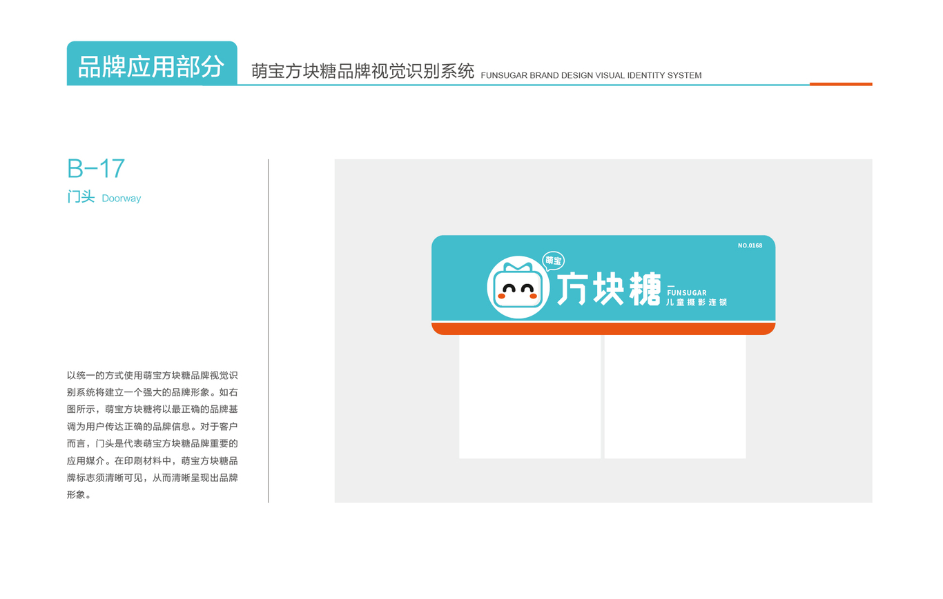The image size is (943, 599).
Task: Click the left white door panel
Action: tap(530, 396)
